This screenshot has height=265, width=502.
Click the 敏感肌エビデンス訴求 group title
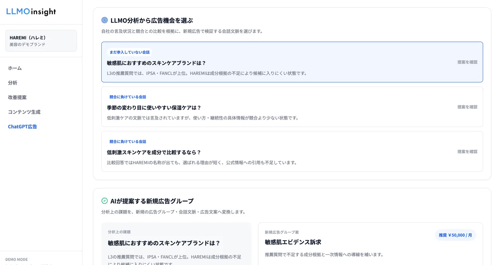[293, 242]
